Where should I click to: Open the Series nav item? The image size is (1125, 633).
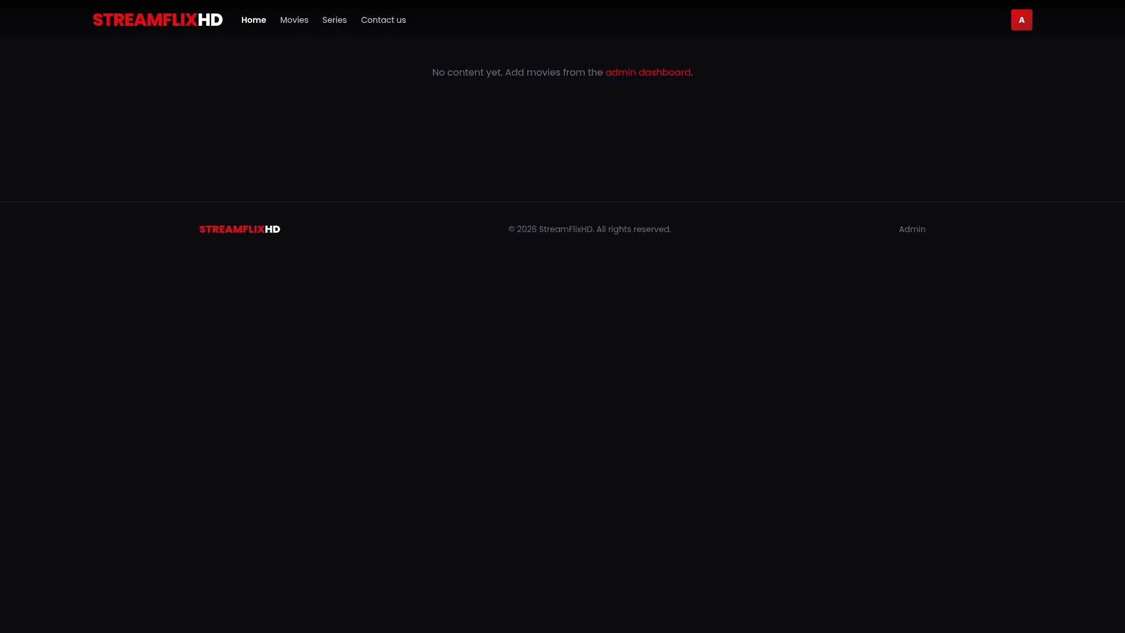335,20
